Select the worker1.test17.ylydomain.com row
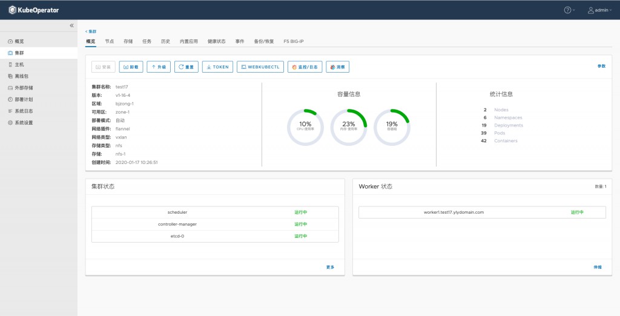The height and width of the screenshot is (316, 620). (x=482, y=212)
